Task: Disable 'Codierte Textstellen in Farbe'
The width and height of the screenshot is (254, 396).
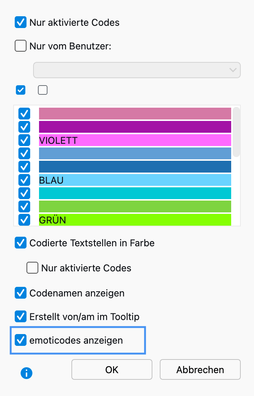Action: tap(21, 243)
